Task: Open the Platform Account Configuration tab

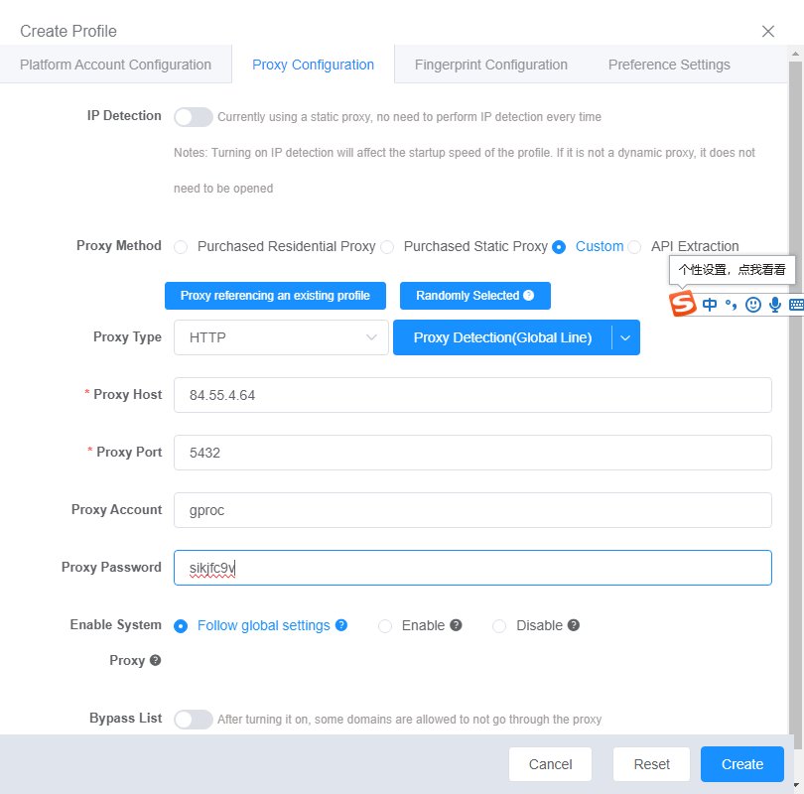Action: click(115, 65)
